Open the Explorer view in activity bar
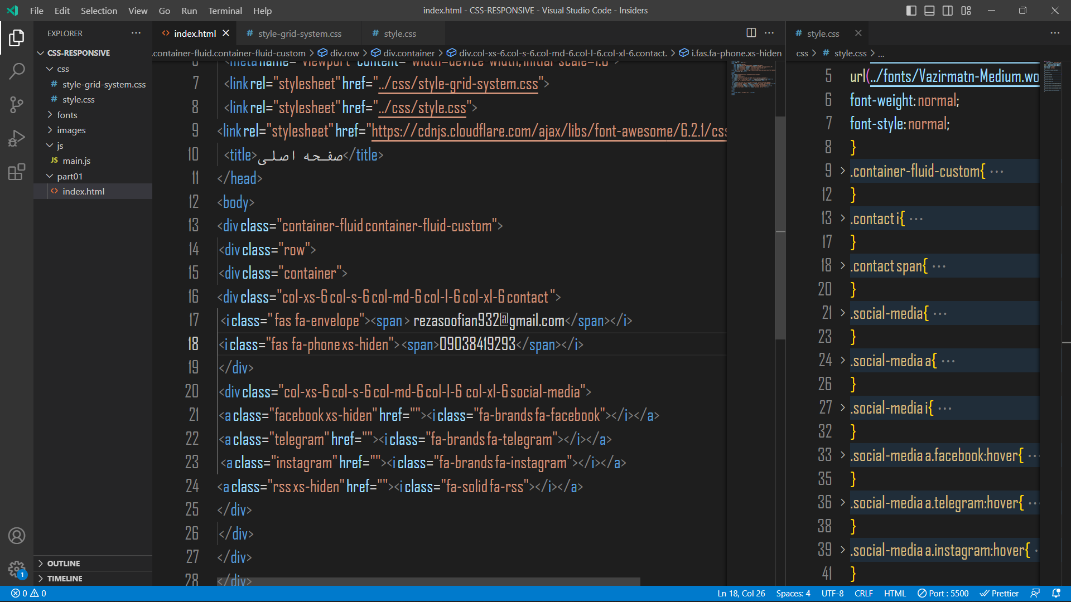This screenshot has width=1071, height=602. pyautogui.click(x=17, y=38)
